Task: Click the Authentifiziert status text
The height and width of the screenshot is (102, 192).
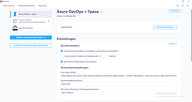Action: [x=66, y=27]
